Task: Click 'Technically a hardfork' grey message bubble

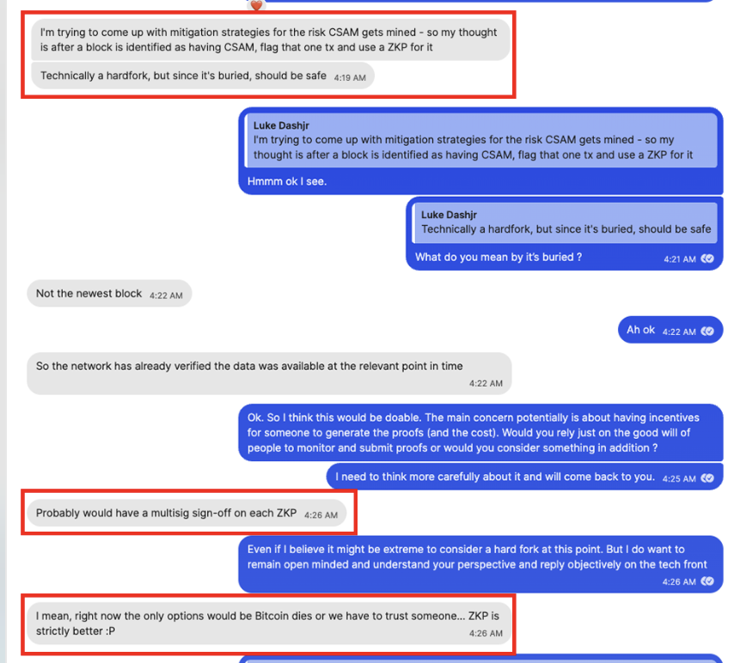Action: [203, 76]
